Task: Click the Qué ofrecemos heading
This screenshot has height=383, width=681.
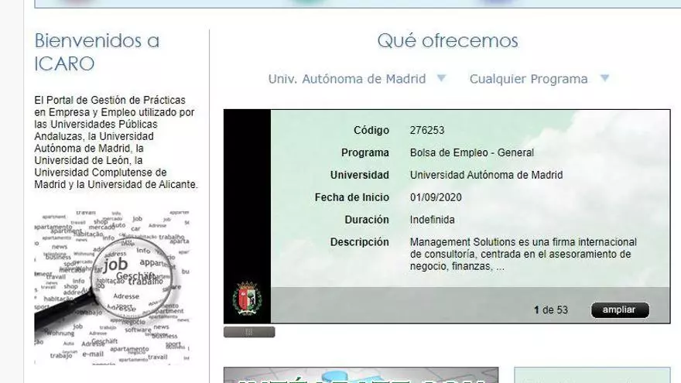Action: pyautogui.click(x=447, y=41)
